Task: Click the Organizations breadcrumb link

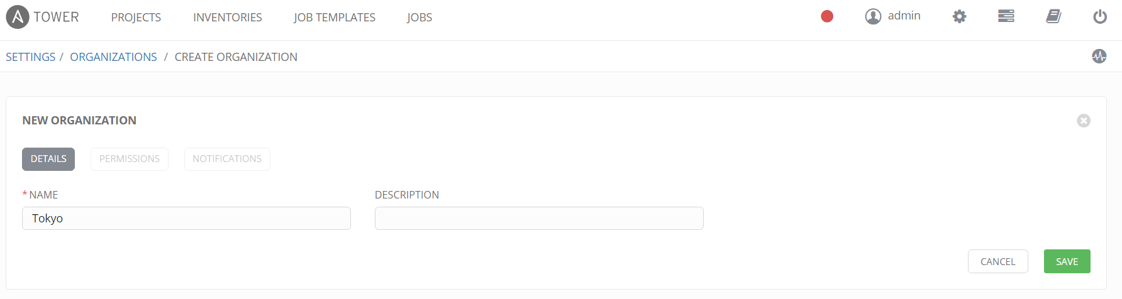Action: tap(114, 57)
